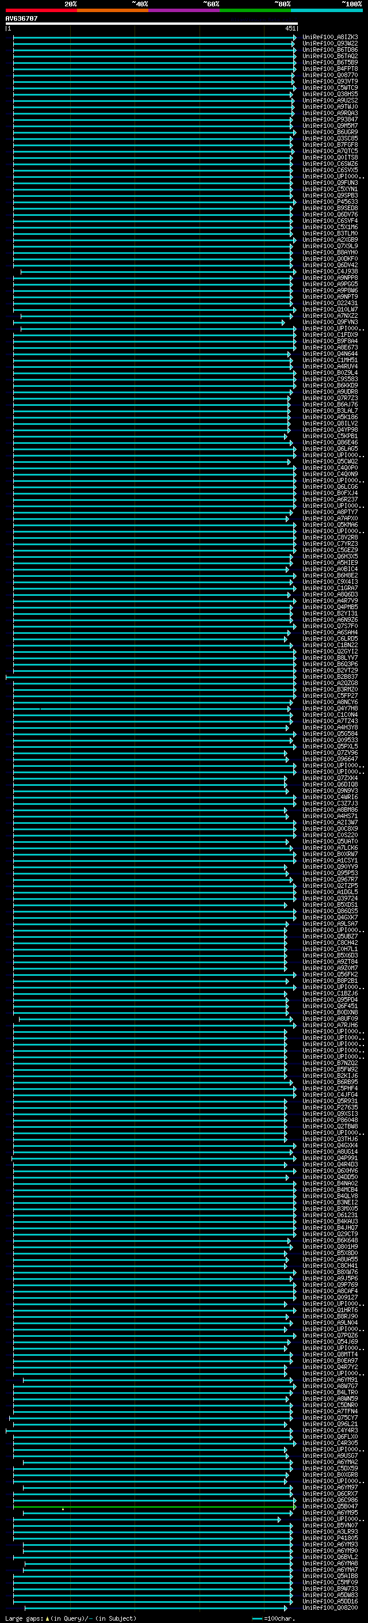Open hit UniRef100_B6TD86

coord(330,50)
